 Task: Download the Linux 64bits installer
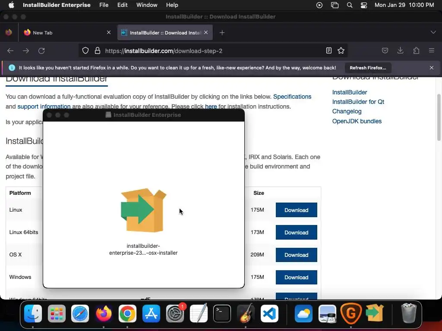click(296, 232)
